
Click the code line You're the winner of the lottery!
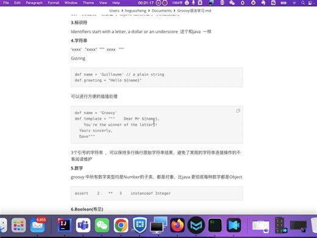(121, 124)
